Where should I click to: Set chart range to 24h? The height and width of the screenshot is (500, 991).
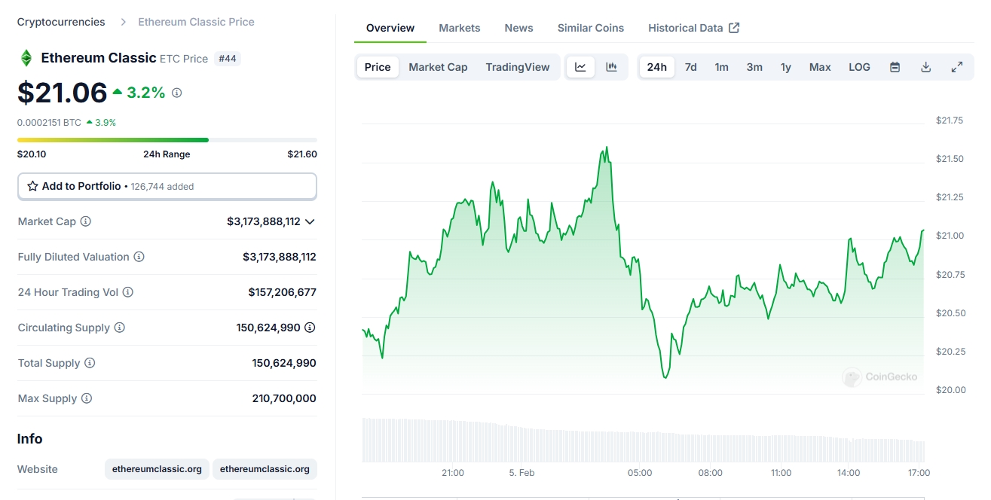(x=657, y=67)
